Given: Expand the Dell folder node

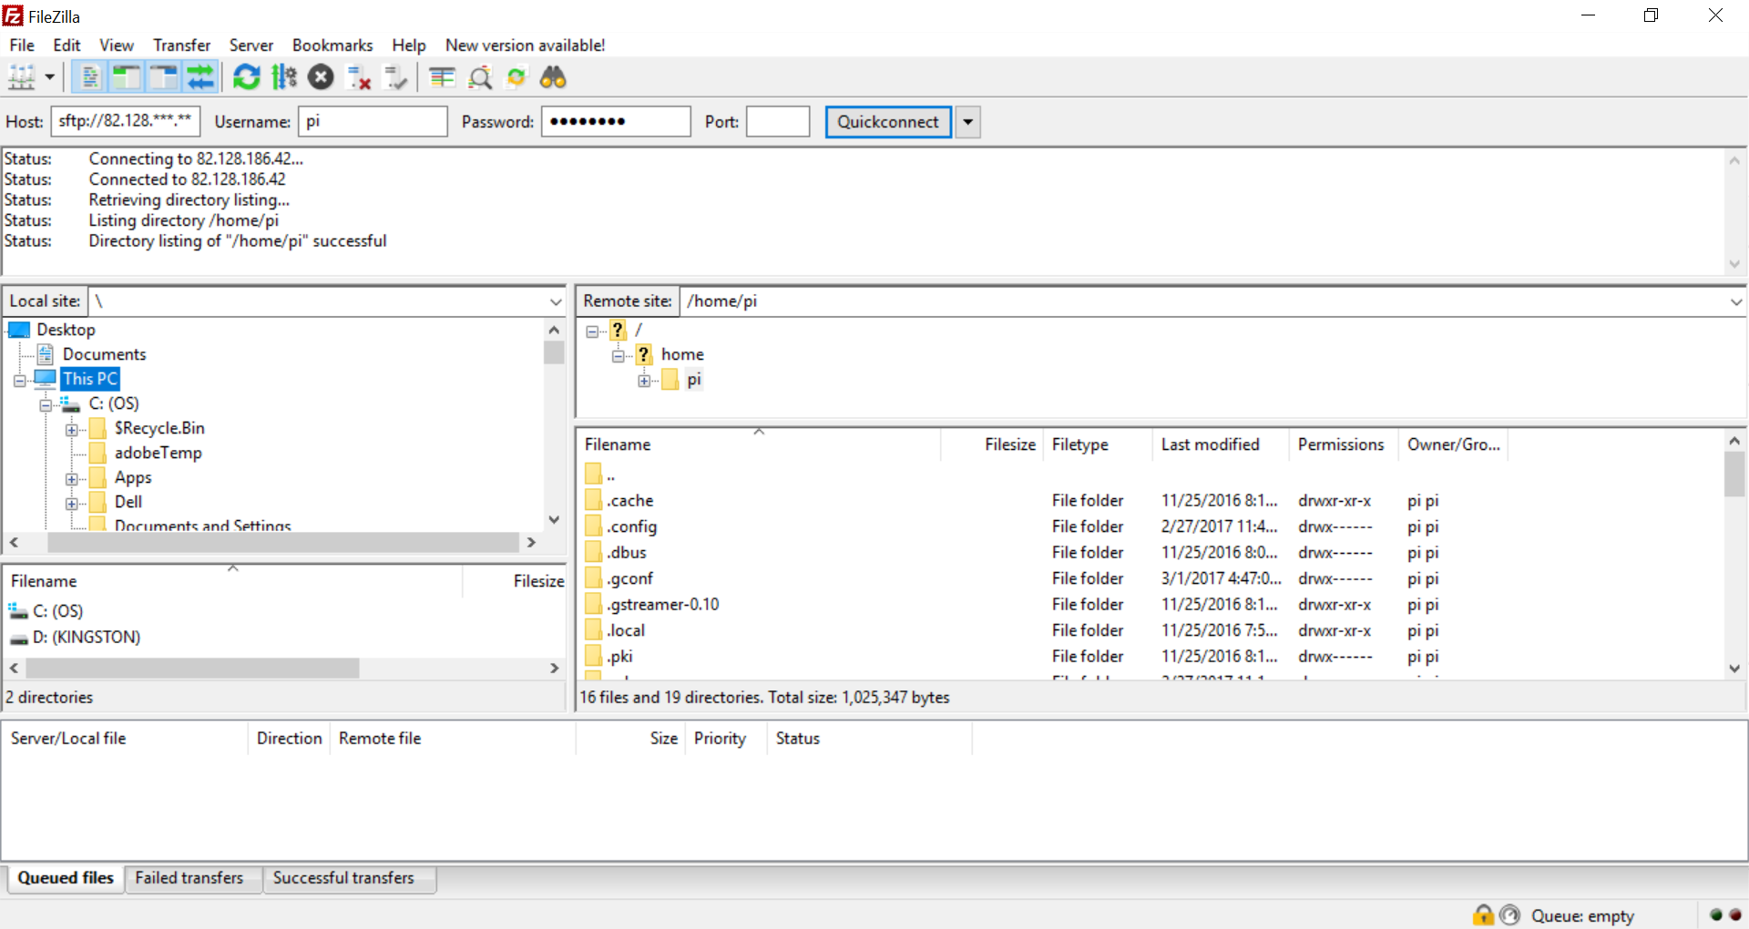Looking at the screenshot, I should (x=72, y=504).
